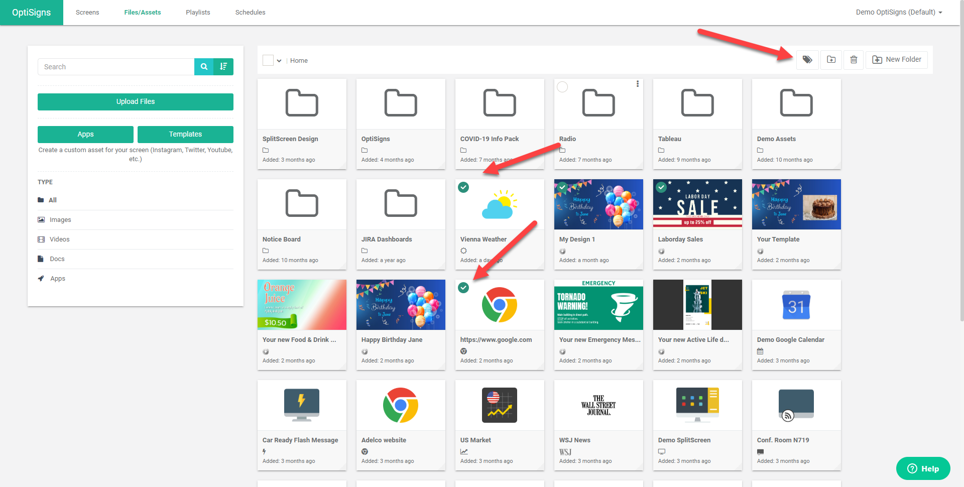Open the Demo Google Calendar asset
964x487 pixels.
(x=796, y=305)
